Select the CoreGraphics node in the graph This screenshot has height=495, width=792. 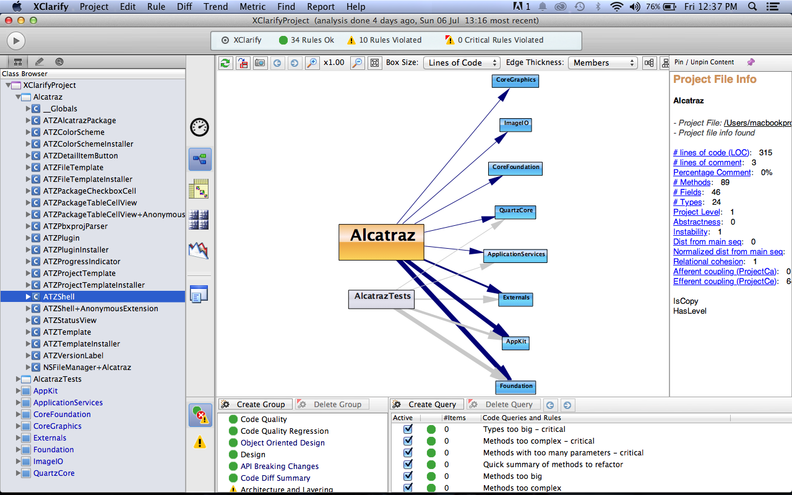[x=516, y=80]
